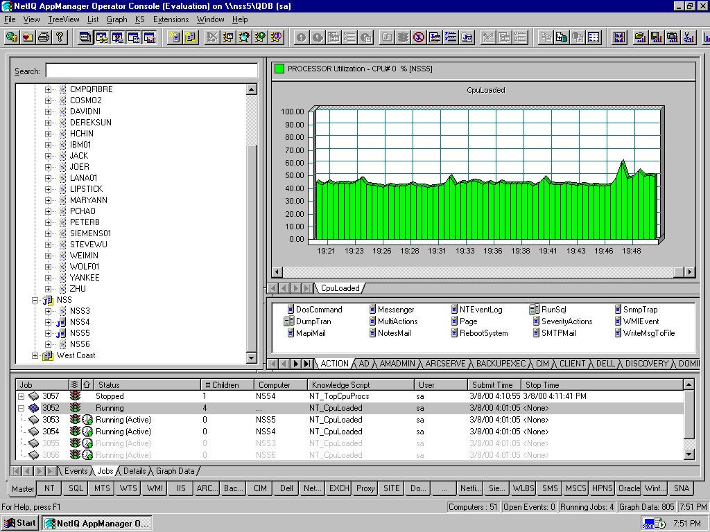Expand the ZHU tree node
710x532 pixels.
[48, 289]
